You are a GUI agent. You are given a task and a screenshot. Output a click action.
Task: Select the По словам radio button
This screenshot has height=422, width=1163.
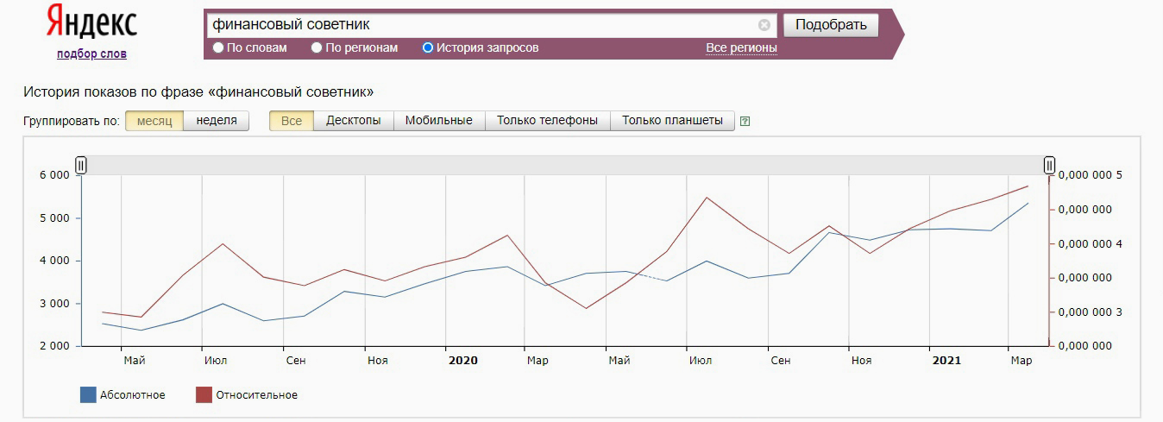tap(218, 48)
